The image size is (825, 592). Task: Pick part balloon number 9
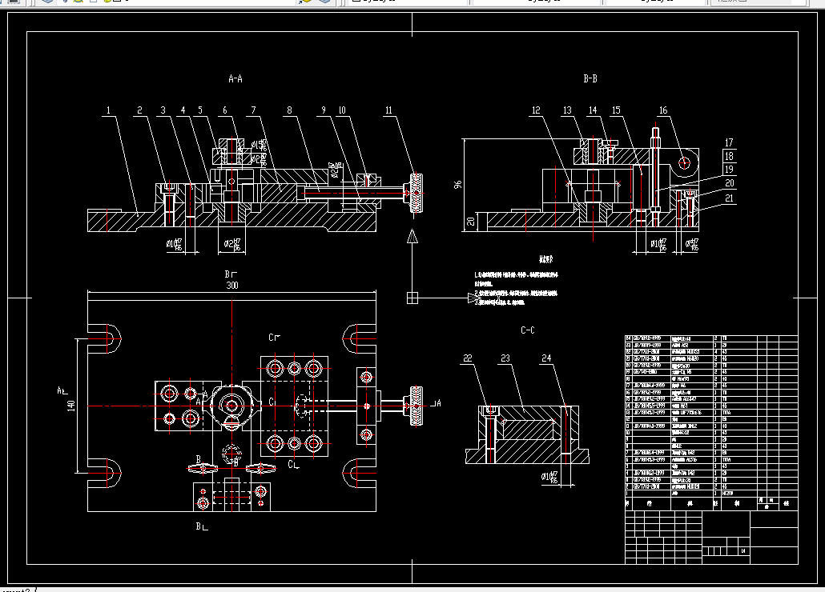pos(324,110)
